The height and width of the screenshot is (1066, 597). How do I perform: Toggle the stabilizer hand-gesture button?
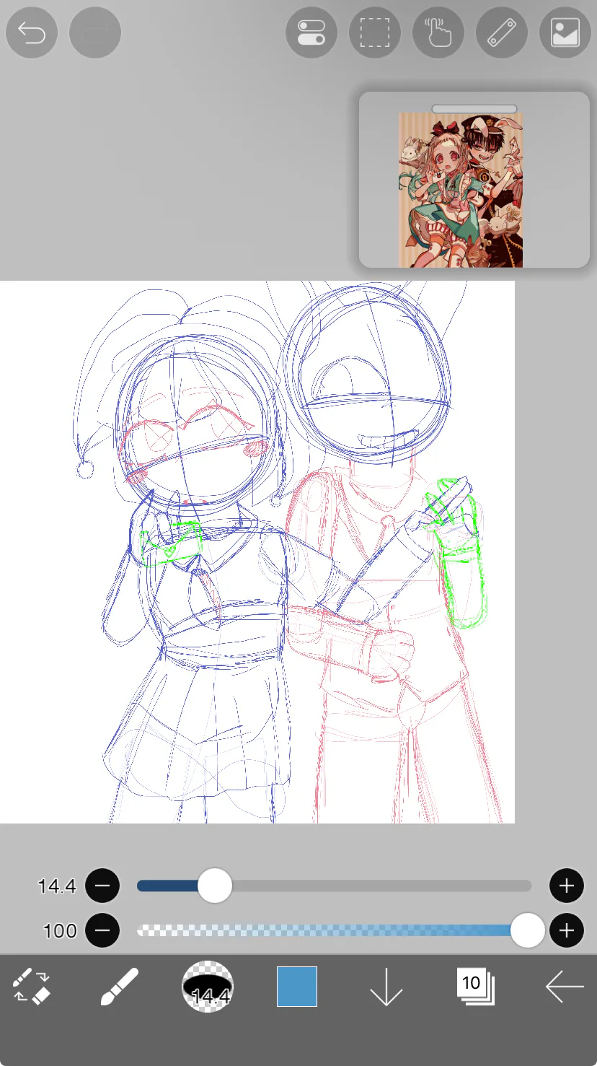pyautogui.click(x=438, y=32)
